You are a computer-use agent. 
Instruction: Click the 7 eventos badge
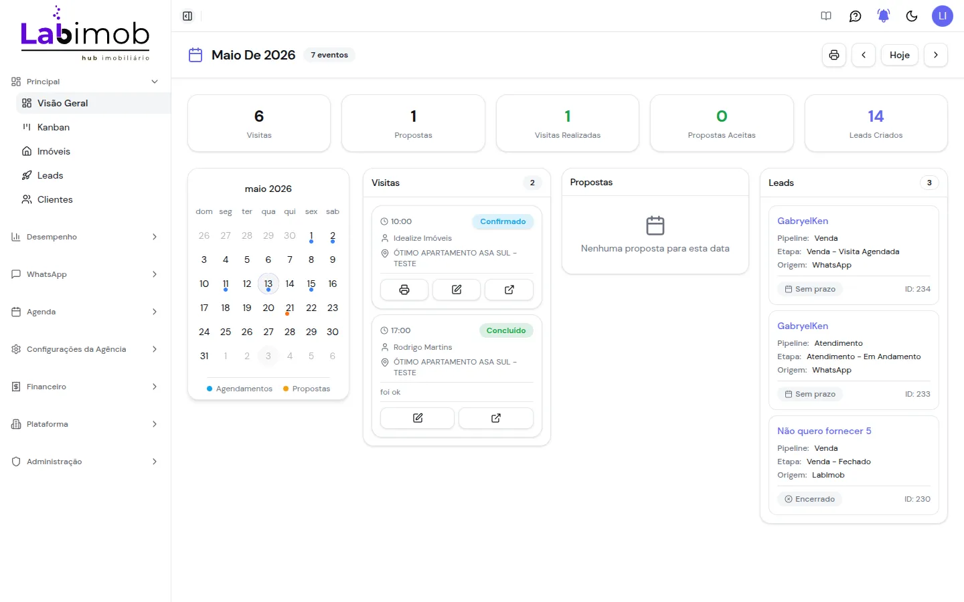[329, 55]
